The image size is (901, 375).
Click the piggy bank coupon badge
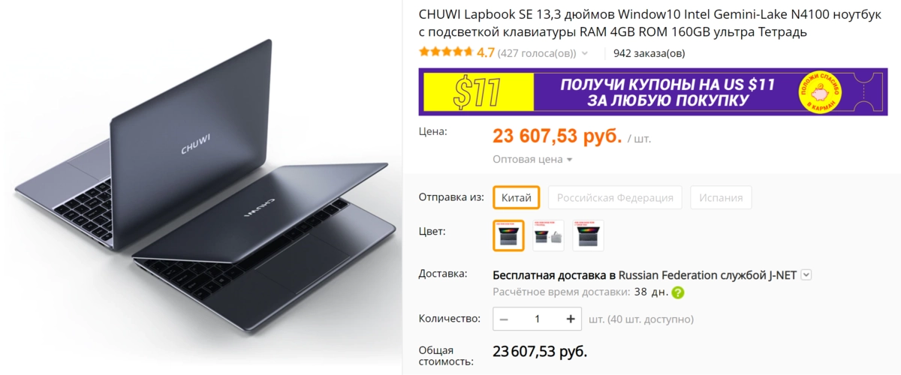coord(819,92)
